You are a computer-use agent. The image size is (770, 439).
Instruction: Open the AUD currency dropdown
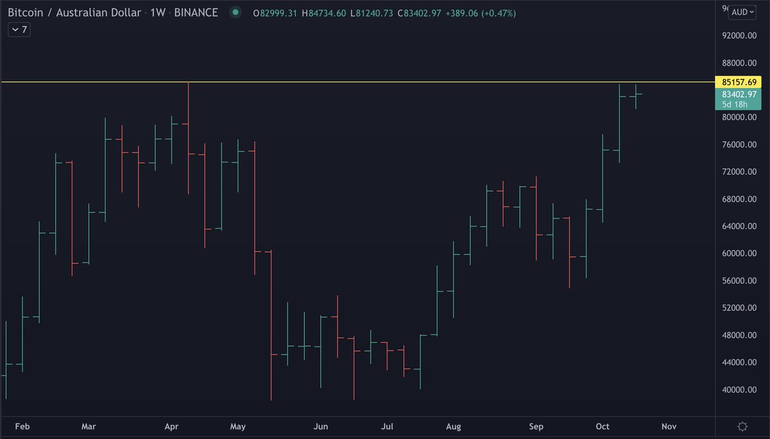point(743,12)
